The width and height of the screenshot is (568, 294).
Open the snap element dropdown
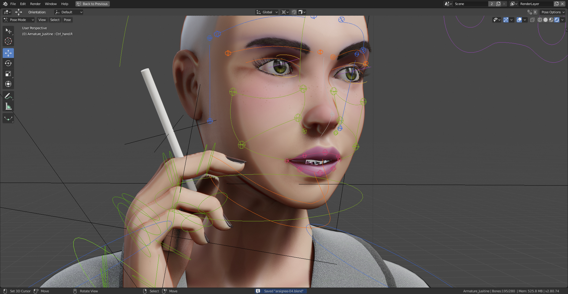(x=302, y=12)
